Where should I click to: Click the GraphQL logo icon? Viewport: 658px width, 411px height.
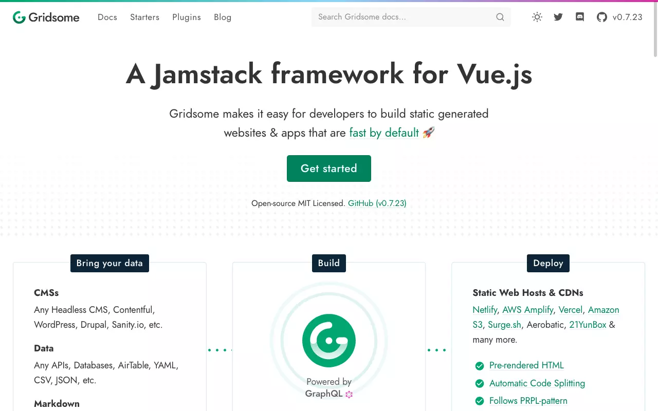349,394
